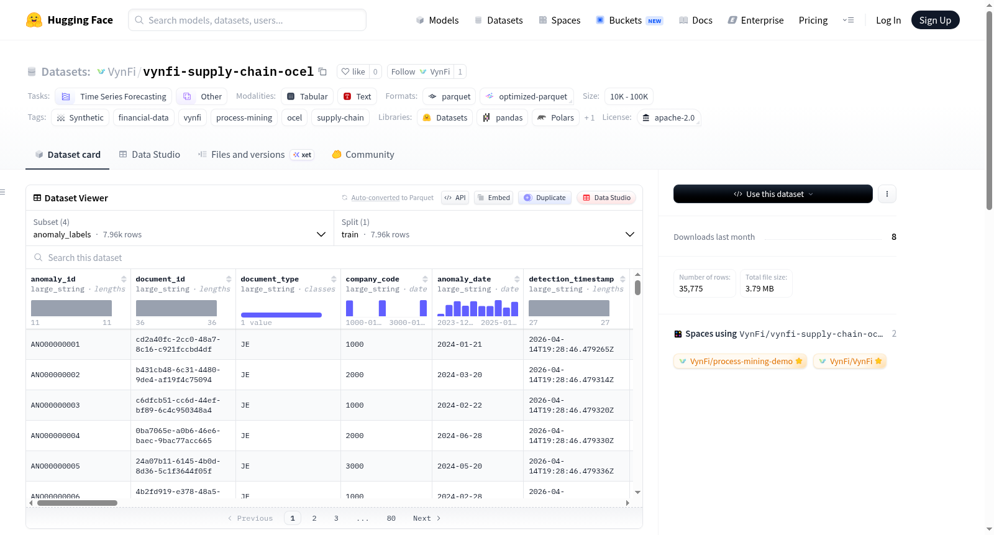Open the Polars library tag
Viewport: 994px width, 535px height.
click(x=555, y=117)
